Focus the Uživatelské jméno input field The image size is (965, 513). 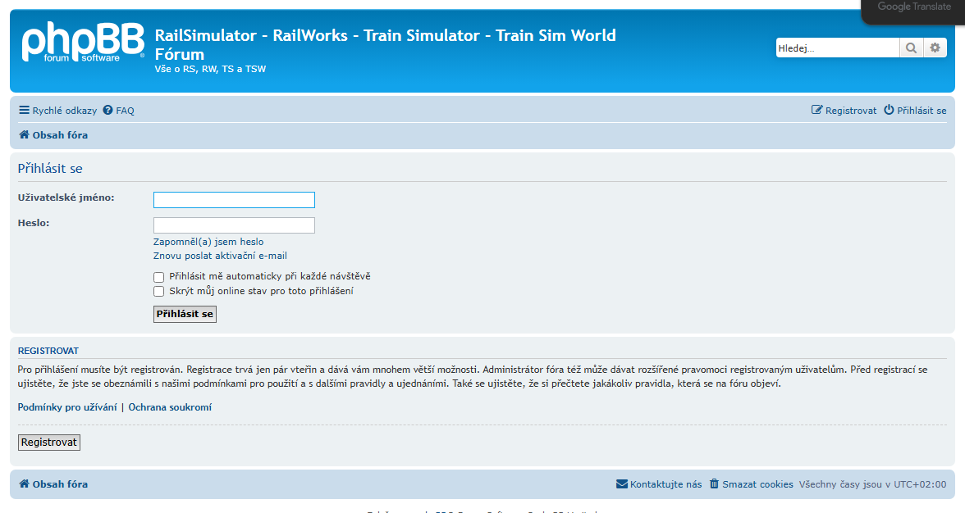pyautogui.click(x=234, y=200)
